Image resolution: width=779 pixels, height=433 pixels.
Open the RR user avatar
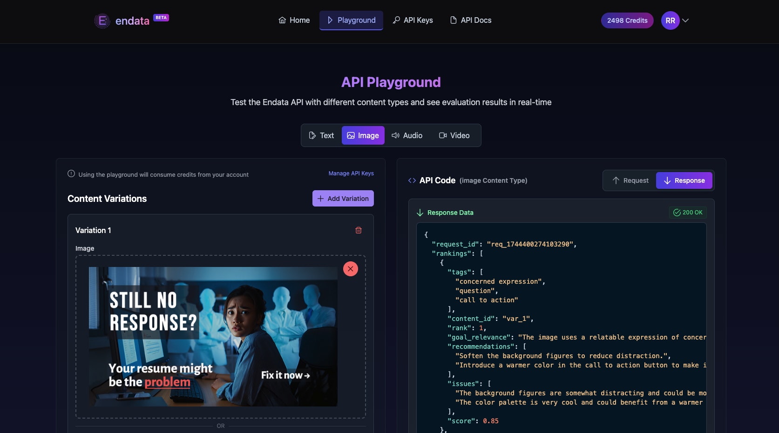[x=670, y=20]
